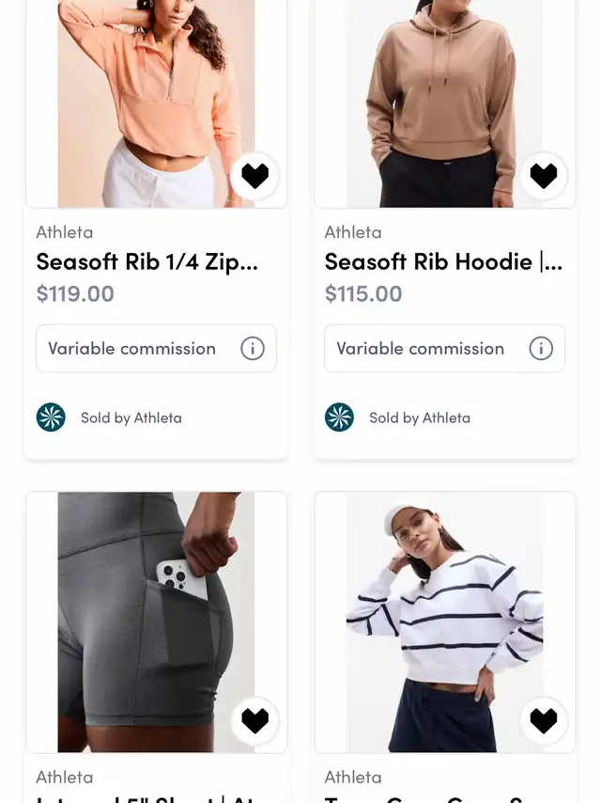Screen dimensions: 601x803
Task: Open info icon for $115.00 item commission
Action: tap(541, 349)
